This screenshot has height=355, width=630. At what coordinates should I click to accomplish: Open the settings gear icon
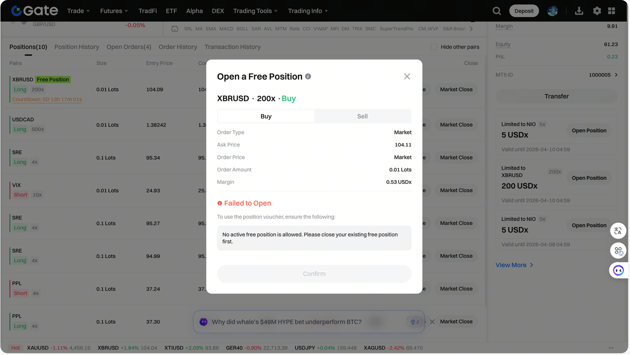tap(597, 11)
